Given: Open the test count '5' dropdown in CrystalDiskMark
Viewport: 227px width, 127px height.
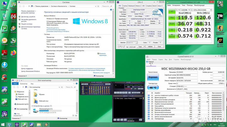Looking at the screenshot, I should click(x=178, y=10).
